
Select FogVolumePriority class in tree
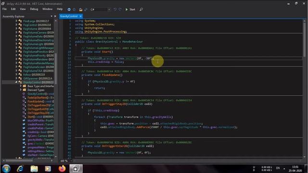click(x=38, y=56)
